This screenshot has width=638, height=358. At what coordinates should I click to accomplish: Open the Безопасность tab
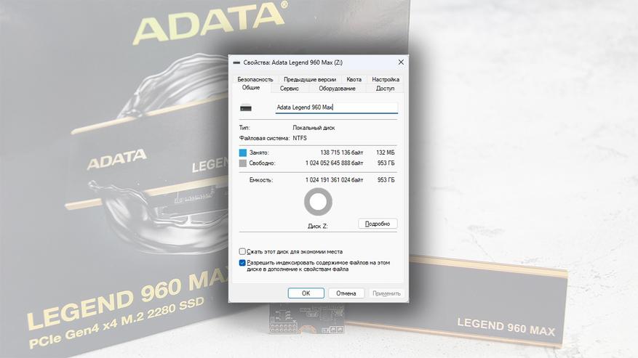pyautogui.click(x=255, y=79)
